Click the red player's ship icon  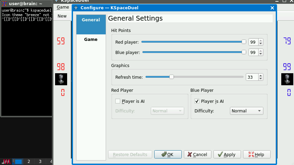61,79
